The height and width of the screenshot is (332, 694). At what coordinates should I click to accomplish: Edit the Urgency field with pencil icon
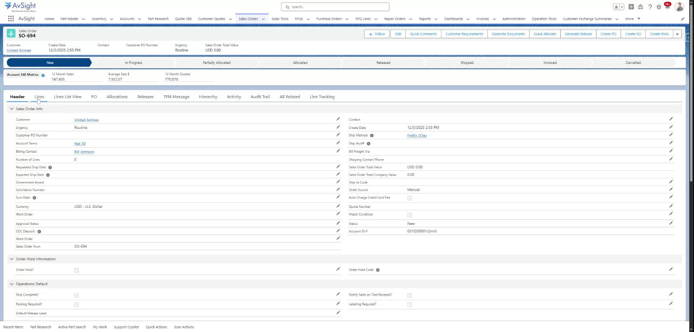click(338, 127)
